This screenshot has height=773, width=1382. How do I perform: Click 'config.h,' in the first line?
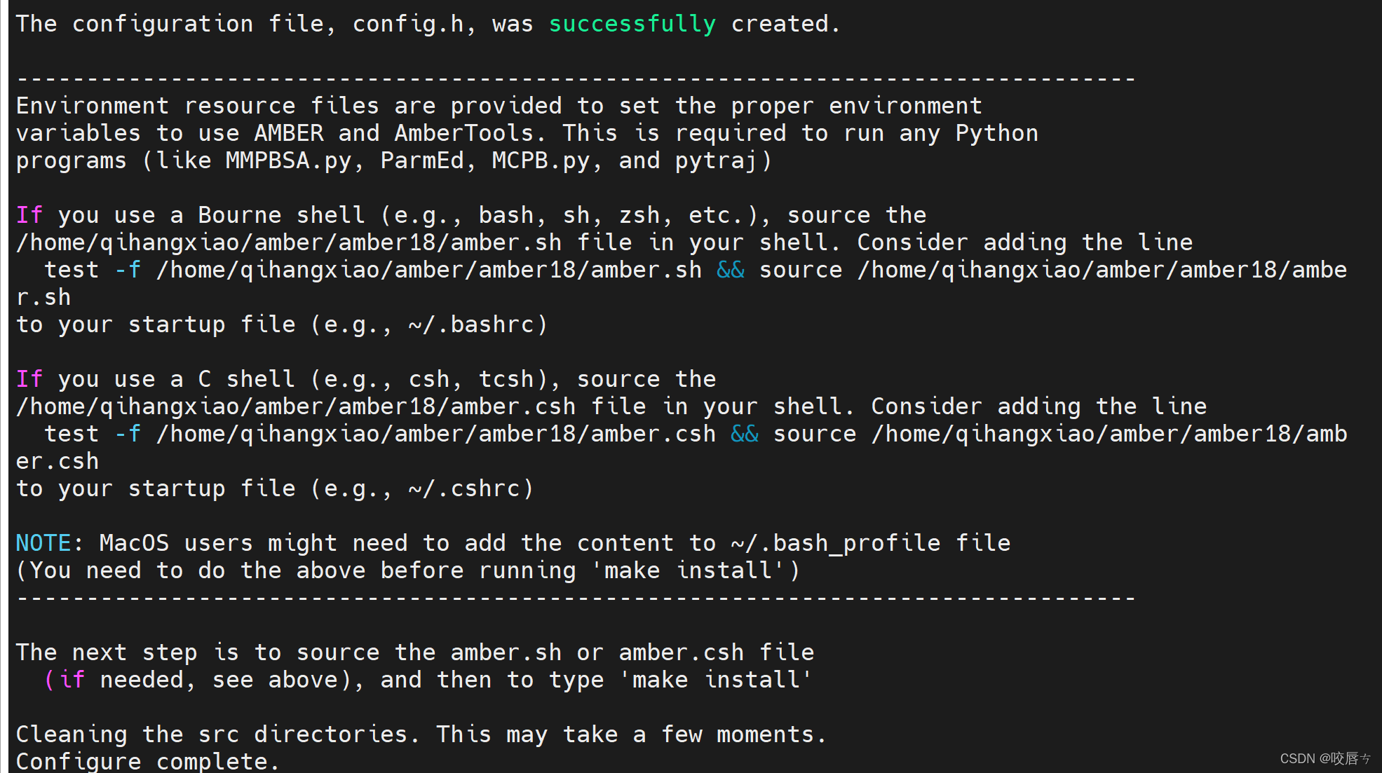(x=414, y=25)
